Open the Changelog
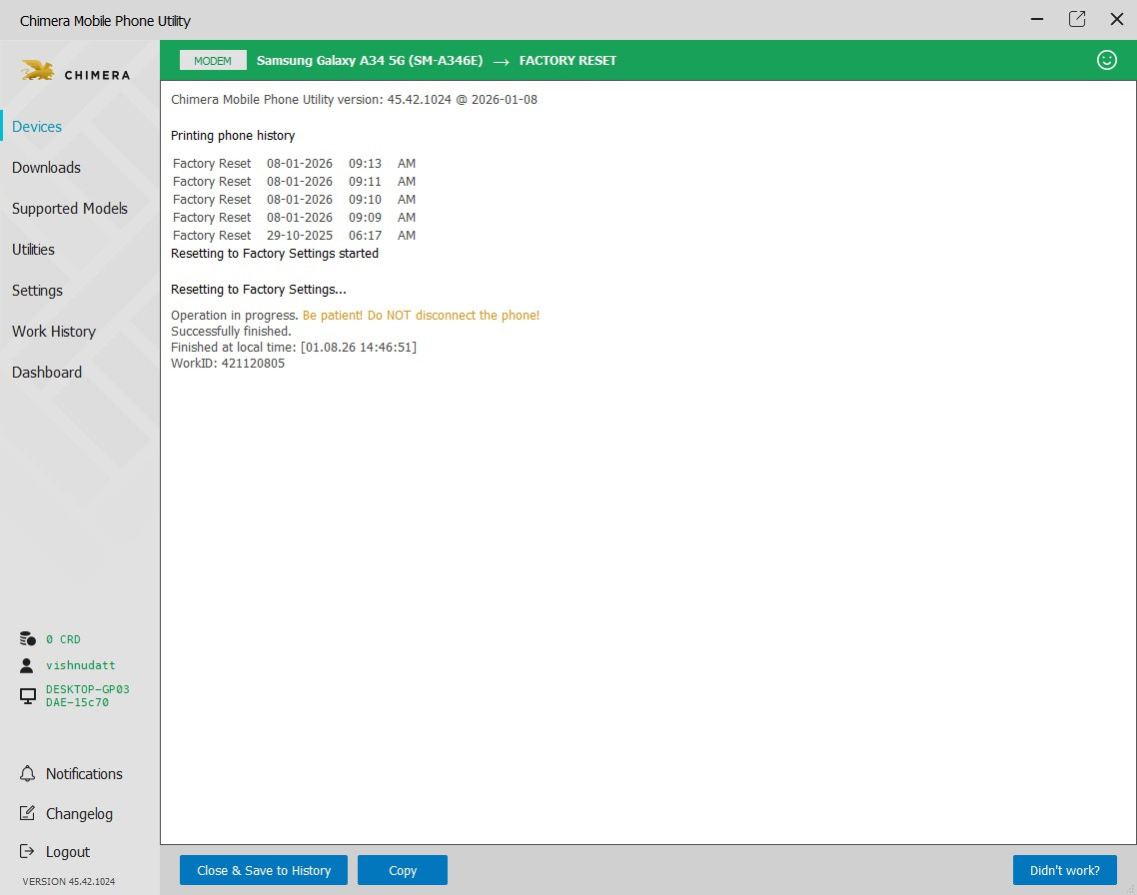 [79, 814]
